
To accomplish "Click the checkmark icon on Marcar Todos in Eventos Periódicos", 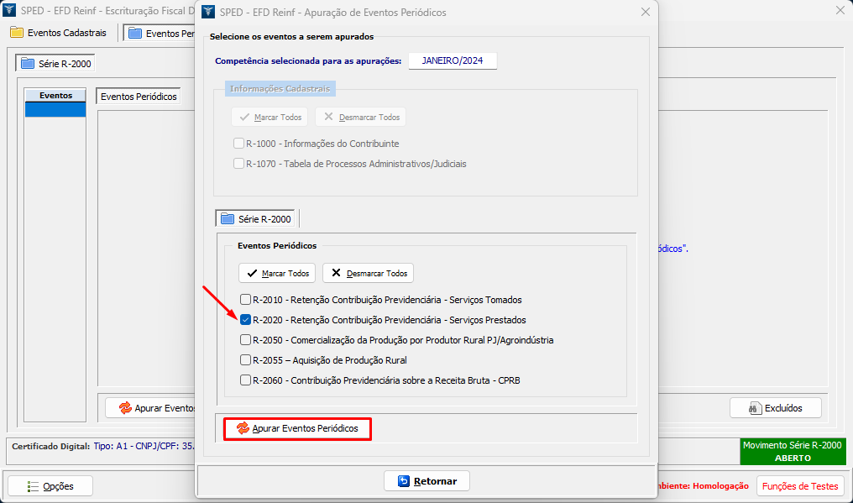I will click(x=251, y=273).
